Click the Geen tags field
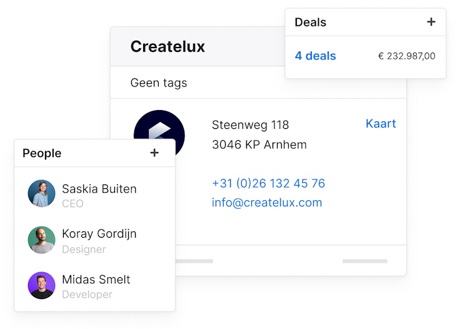The width and height of the screenshot is (460, 329). tap(158, 83)
